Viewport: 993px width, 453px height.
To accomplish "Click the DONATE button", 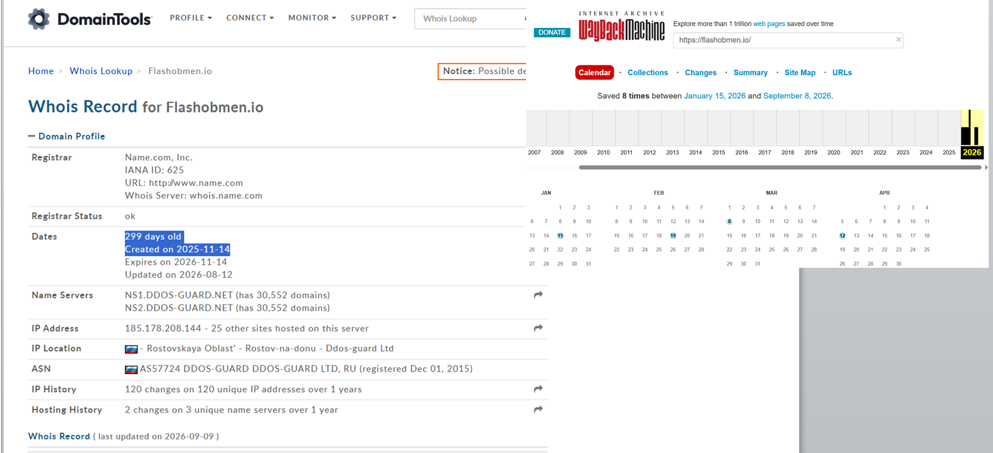I will (x=552, y=32).
